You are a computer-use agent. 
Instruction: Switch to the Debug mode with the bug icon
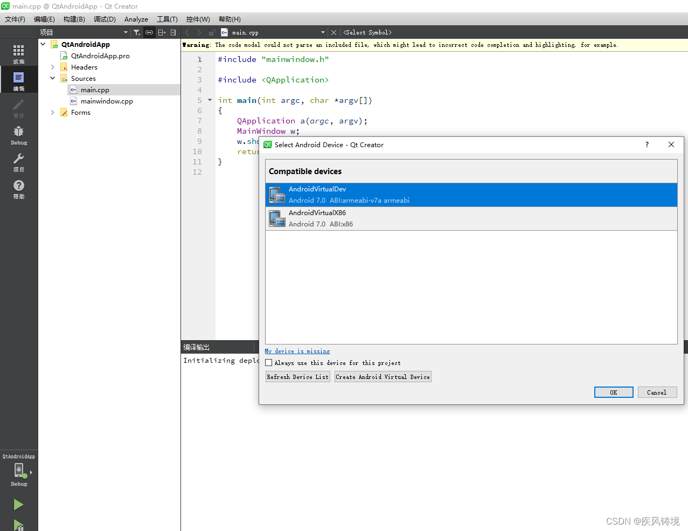pos(19,134)
